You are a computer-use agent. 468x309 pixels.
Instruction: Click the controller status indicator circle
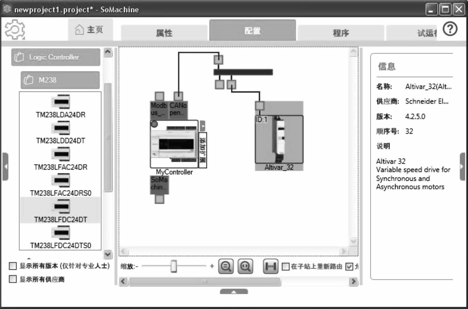(154, 124)
